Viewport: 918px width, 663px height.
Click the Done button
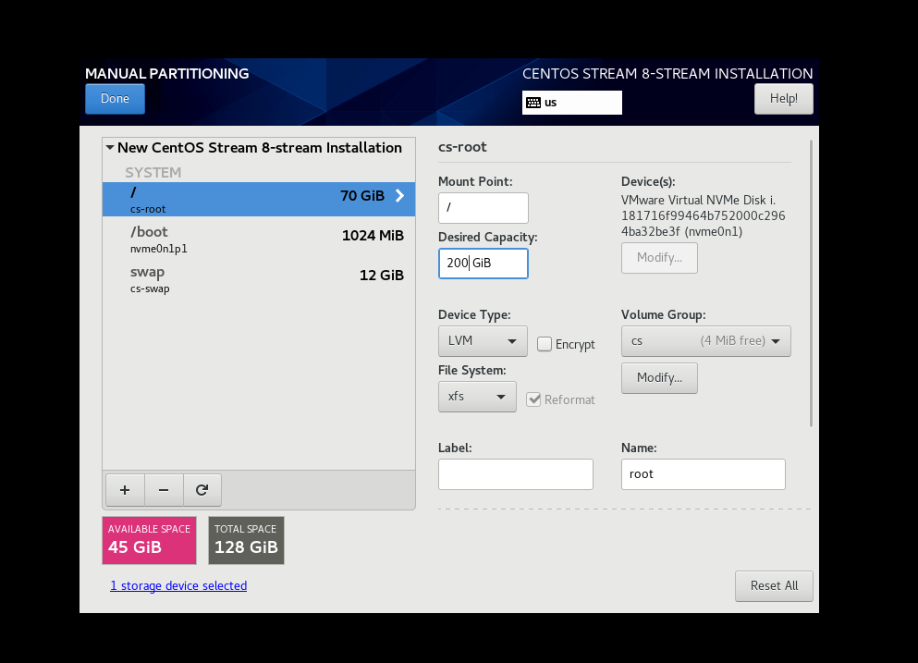(115, 98)
